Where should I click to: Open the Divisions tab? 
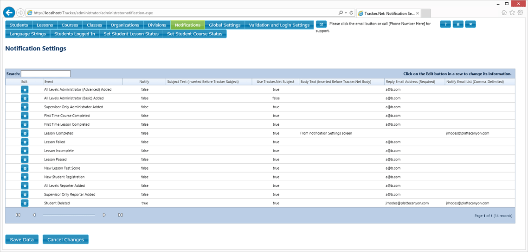(157, 25)
